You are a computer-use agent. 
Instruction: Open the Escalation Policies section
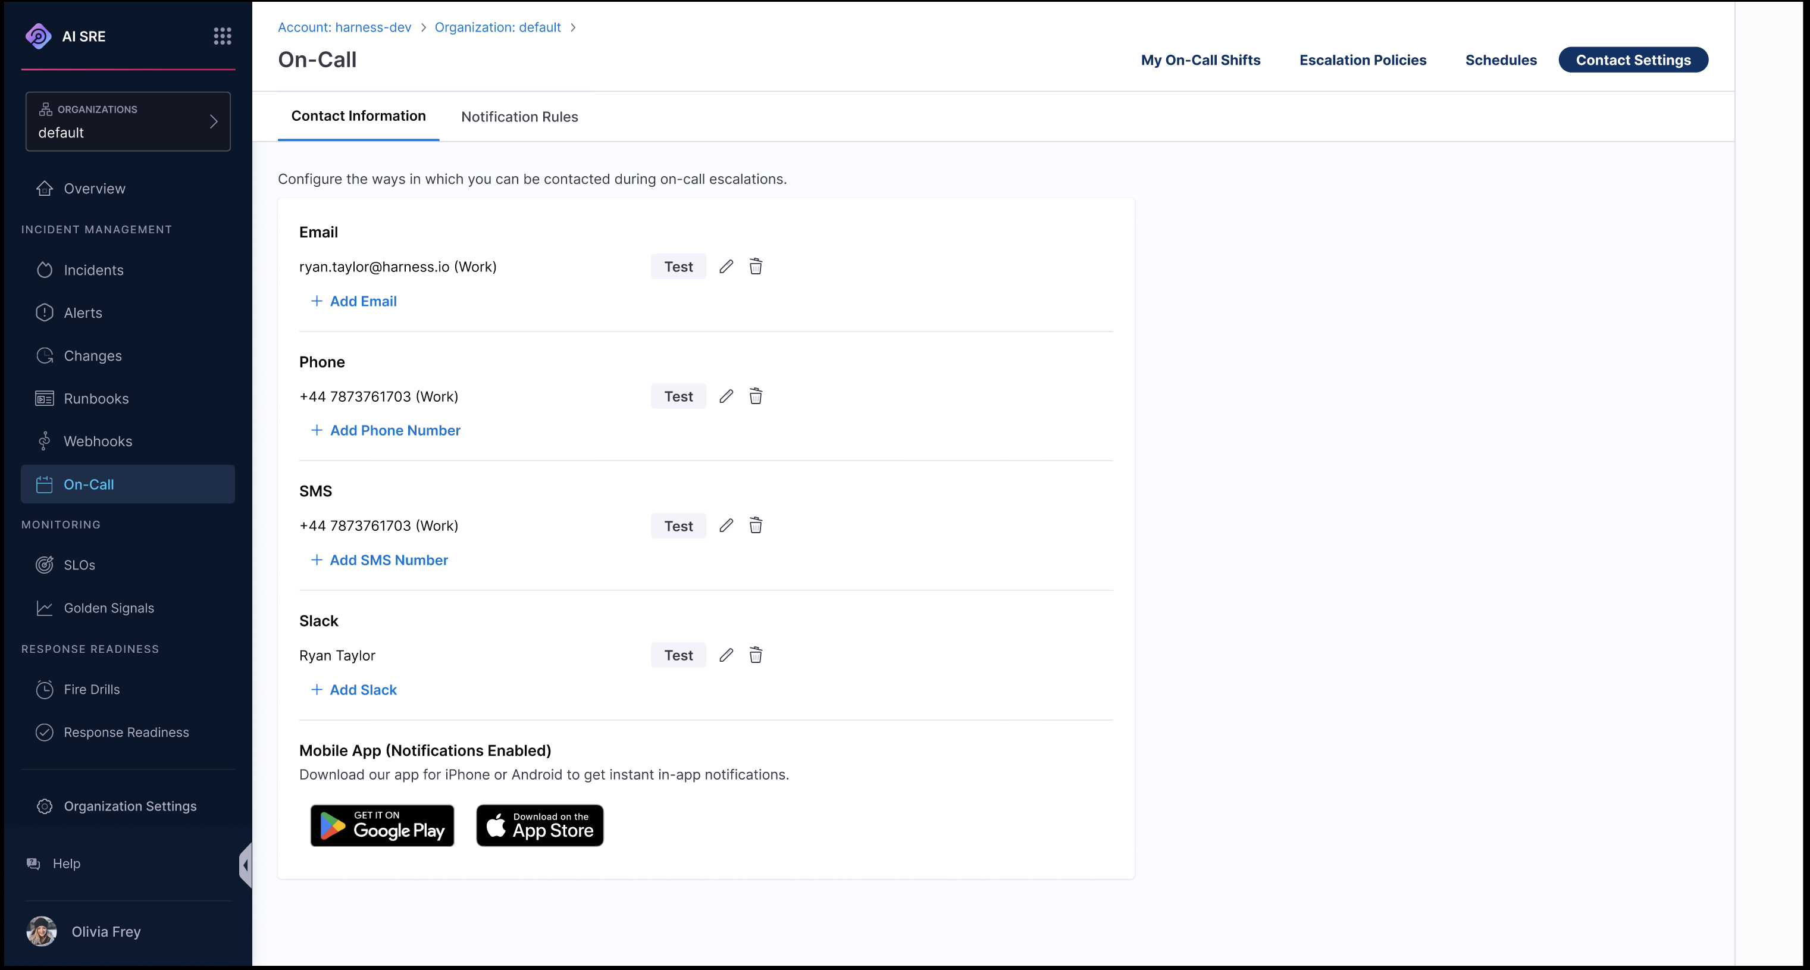coord(1363,60)
